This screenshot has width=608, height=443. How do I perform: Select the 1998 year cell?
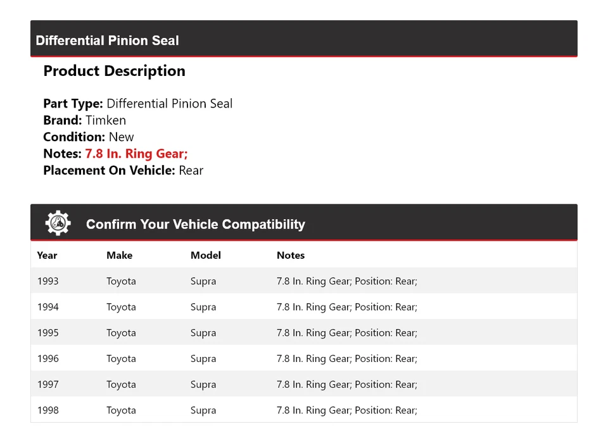[47, 411]
